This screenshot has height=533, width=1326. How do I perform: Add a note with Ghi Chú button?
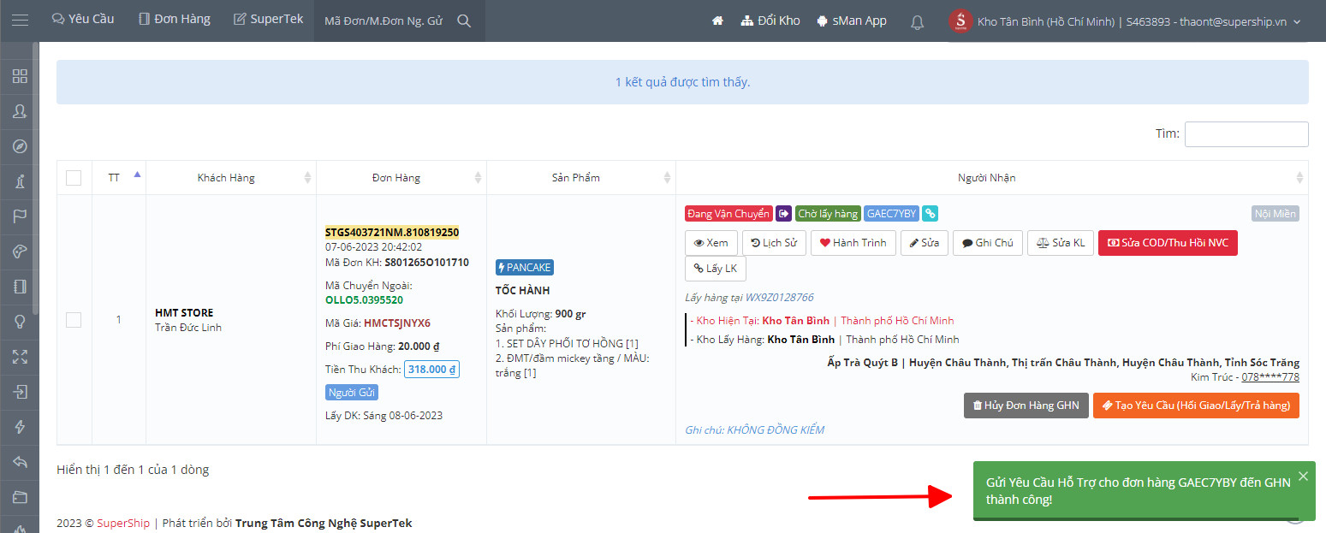(x=988, y=243)
